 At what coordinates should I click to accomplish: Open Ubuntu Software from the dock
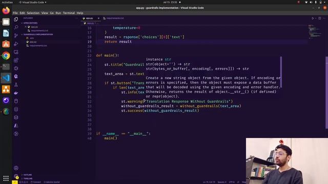pos(6,44)
